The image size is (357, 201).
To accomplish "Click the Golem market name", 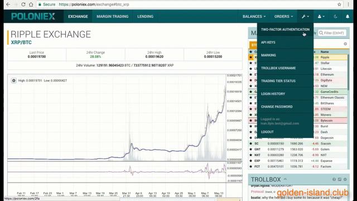I will coord(325,149).
